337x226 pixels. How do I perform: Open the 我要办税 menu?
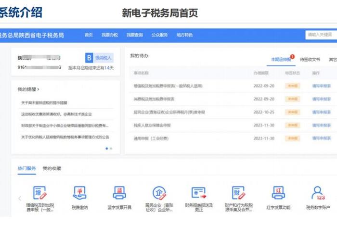(x=110, y=35)
